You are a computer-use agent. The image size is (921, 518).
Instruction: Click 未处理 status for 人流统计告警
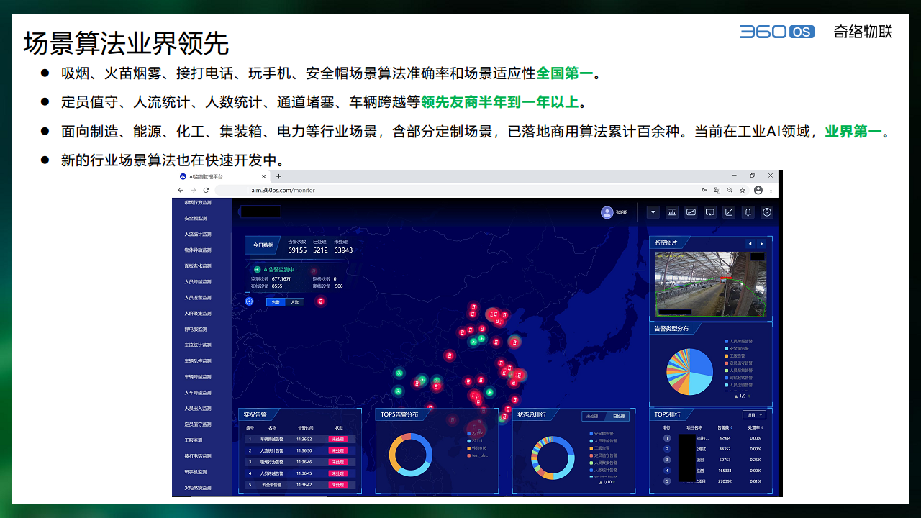click(338, 450)
